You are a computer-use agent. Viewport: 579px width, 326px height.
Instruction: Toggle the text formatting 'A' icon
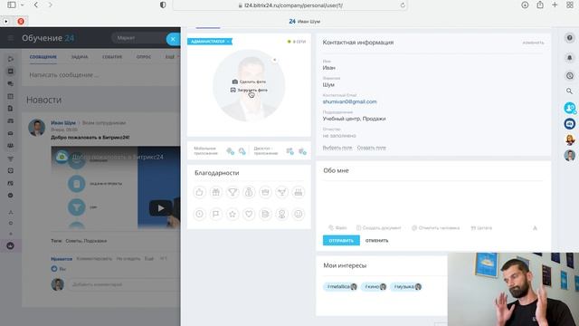[x=535, y=228]
